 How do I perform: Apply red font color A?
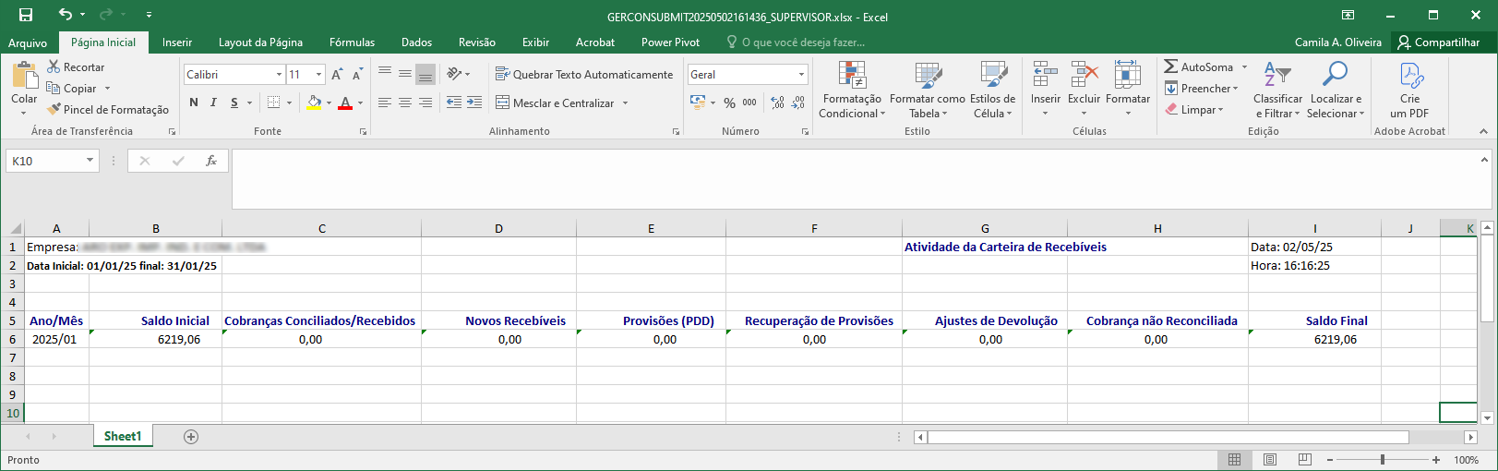click(345, 103)
